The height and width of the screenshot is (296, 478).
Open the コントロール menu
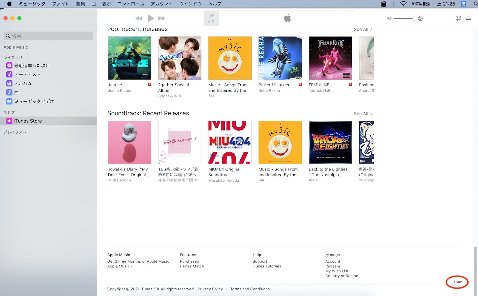pos(131,4)
